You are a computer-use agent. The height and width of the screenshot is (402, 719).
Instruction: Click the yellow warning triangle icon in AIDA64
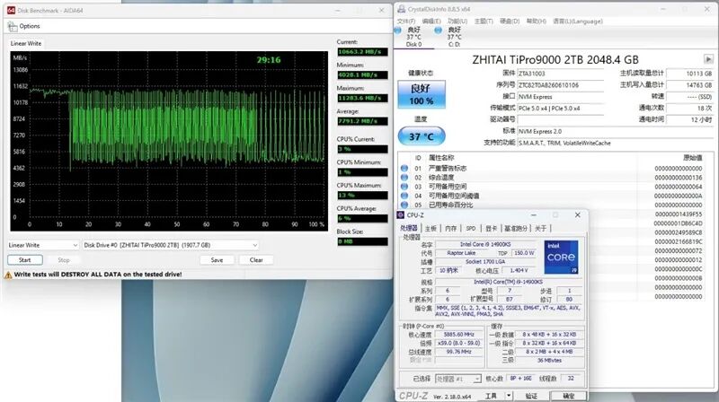[8, 275]
